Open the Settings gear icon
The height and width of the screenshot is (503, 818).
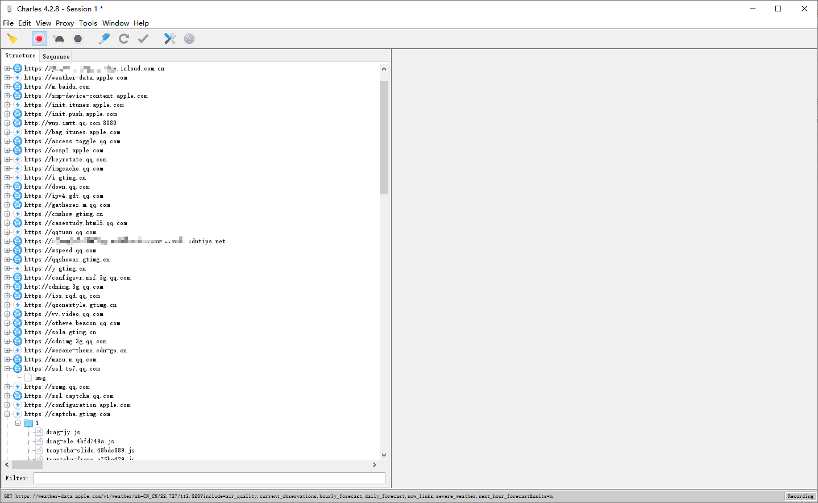point(189,39)
